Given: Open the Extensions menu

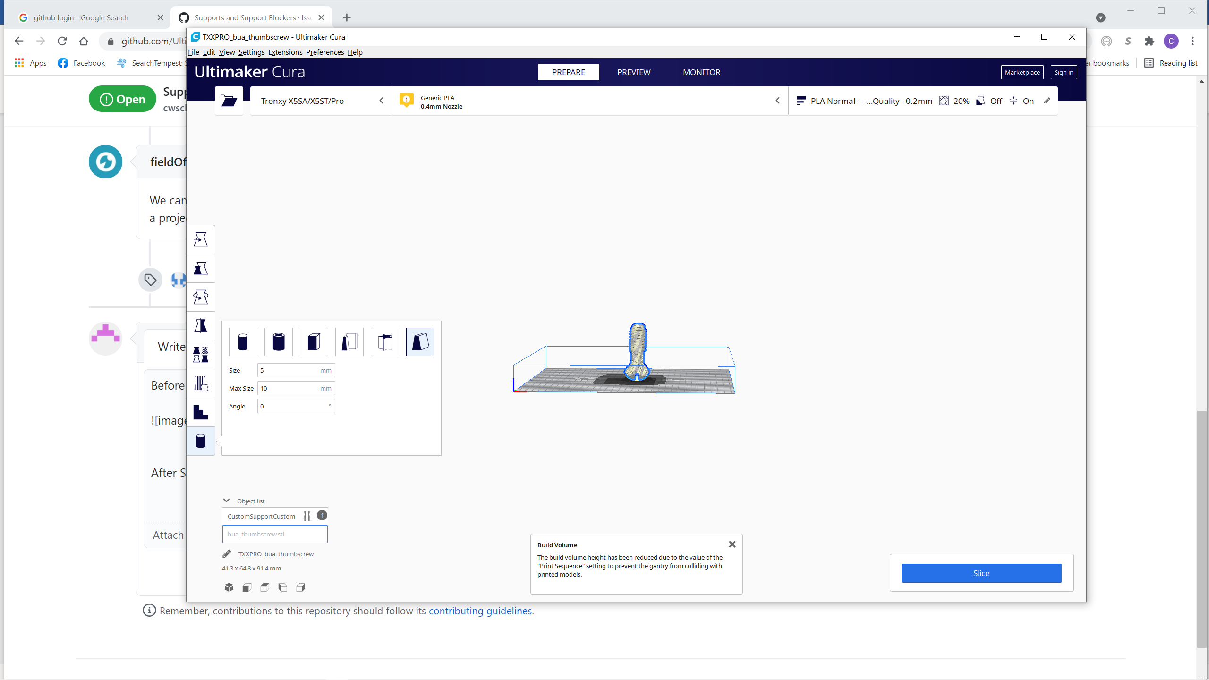Looking at the screenshot, I should point(285,52).
